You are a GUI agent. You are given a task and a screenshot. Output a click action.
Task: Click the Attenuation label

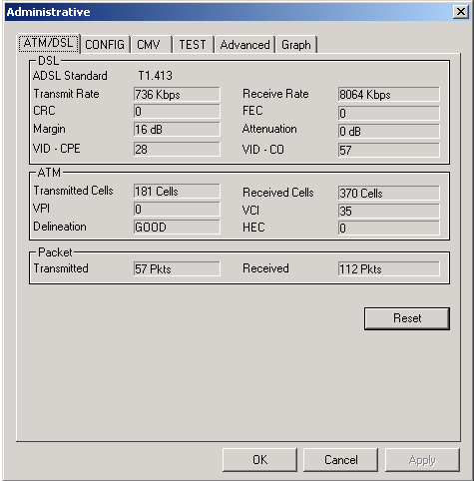click(x=269, y=129)
